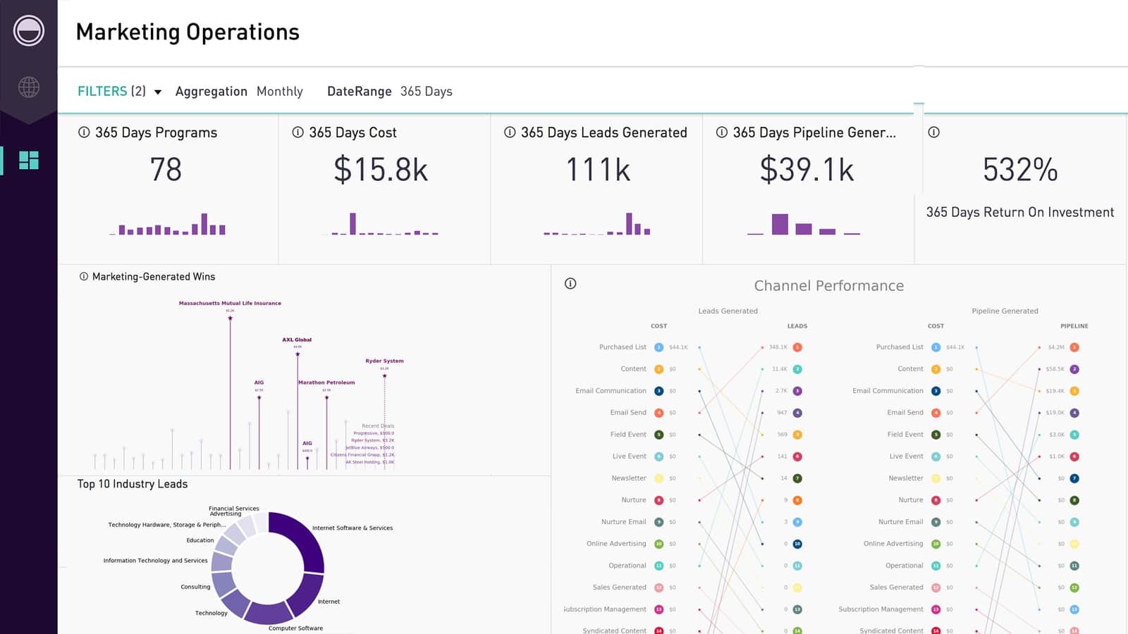Open info icon for Channel Performance panel
Screen dimensions: 1128x634
coord(570,284)
